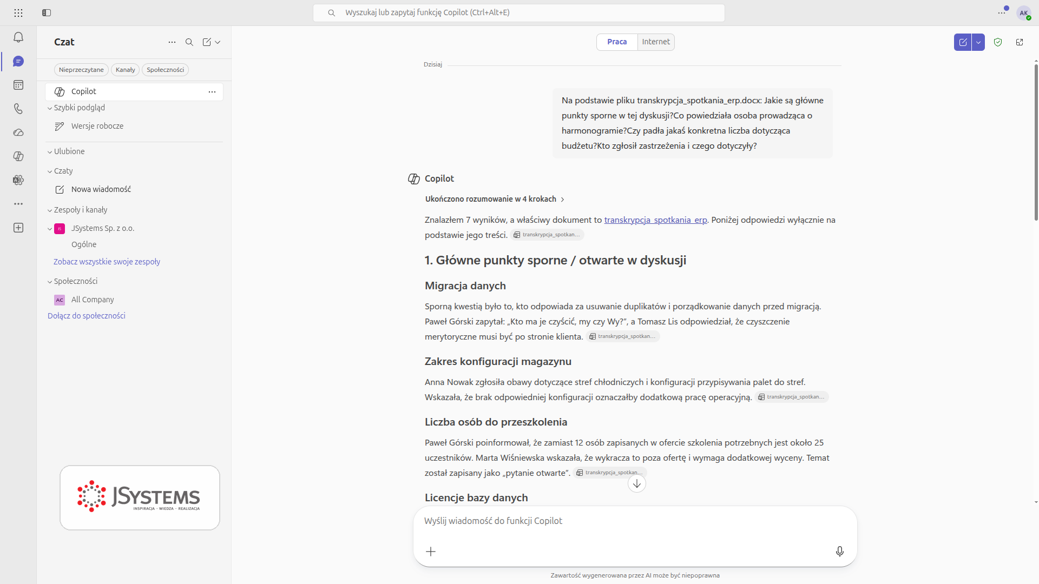Open the app launcher grid

tap(18, 13)
